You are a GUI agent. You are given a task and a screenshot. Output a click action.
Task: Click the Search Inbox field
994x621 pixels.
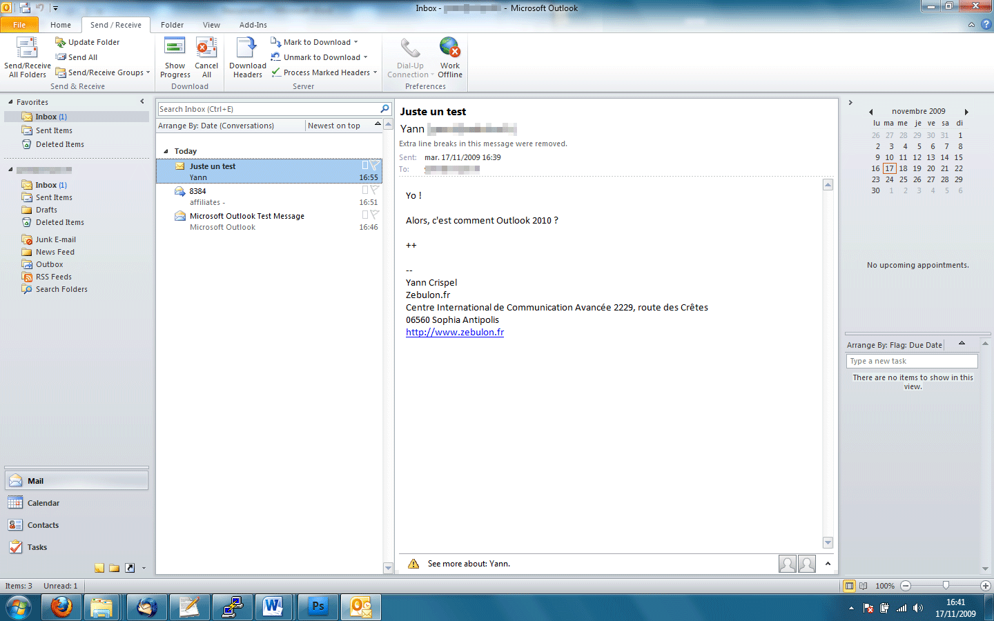269,109
